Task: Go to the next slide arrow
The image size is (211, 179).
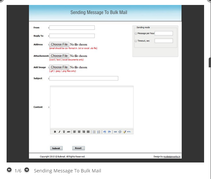Action: pos(27,170)
